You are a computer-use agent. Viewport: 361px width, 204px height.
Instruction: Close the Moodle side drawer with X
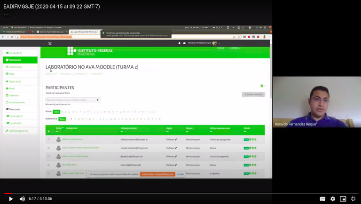coord(50,43)
